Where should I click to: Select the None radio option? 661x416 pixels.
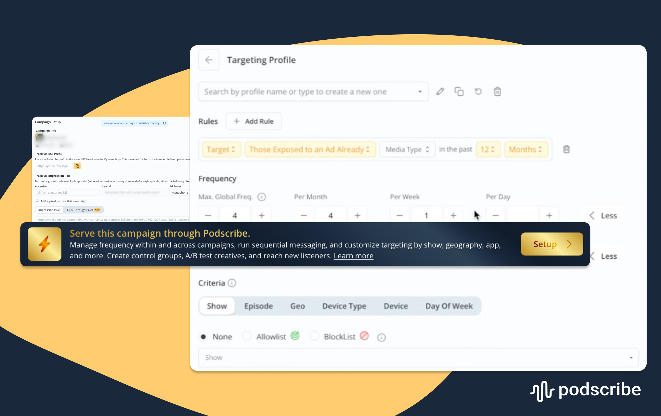pyautogui.click(x=203, y=337)
